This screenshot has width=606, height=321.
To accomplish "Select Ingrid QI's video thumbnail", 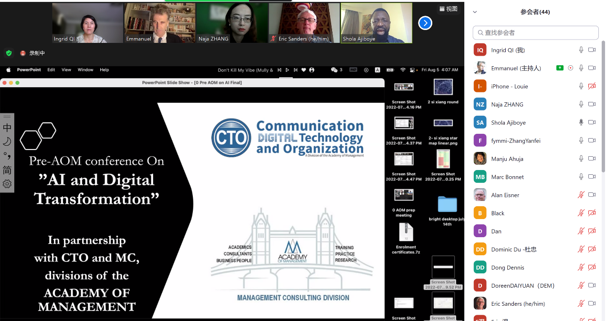I will click(x=87, y=23).
